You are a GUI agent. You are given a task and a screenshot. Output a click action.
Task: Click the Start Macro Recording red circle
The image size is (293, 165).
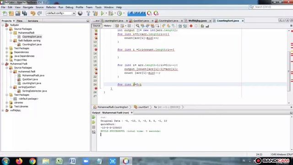(191, 26)
